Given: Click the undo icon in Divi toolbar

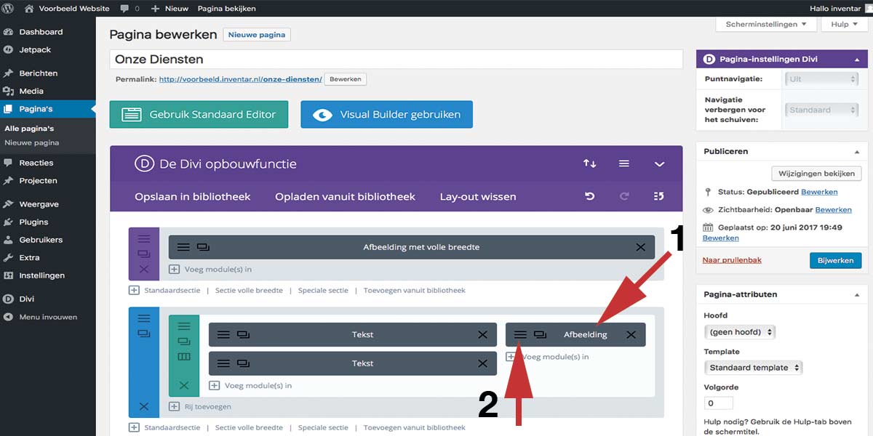Looking at the screenshot, I should tap(589, 196).
